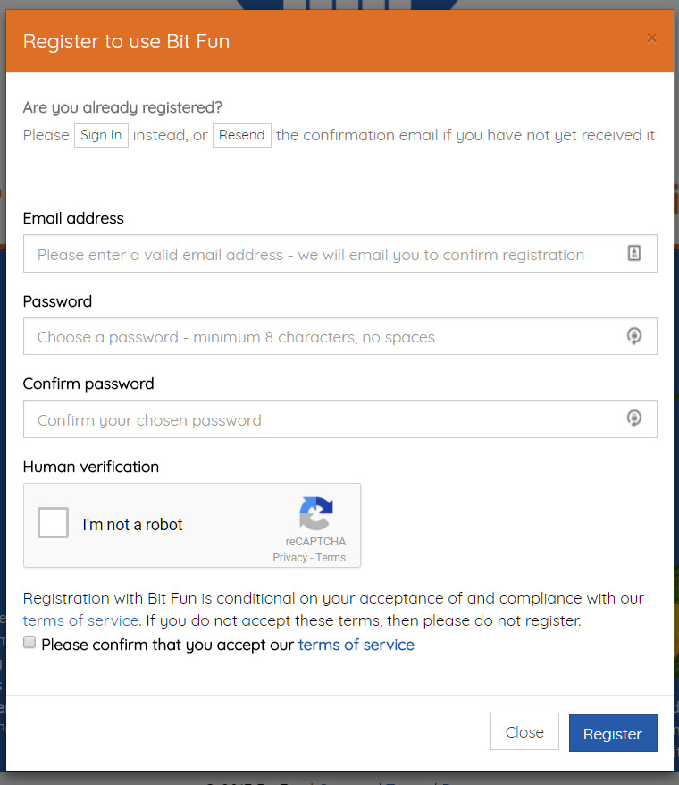Check the I'm not a robot box

coord(53,523)
